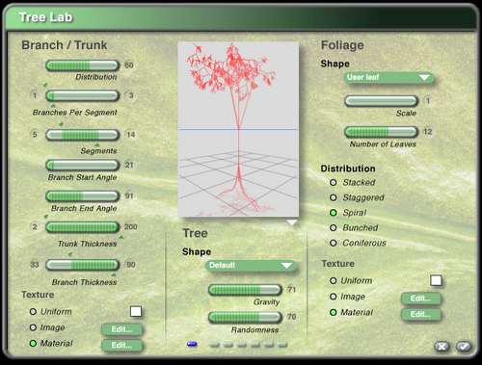Click the Branch Thickness slider
Viewport: 482px width, 365px height.
(x=83, y=265)
